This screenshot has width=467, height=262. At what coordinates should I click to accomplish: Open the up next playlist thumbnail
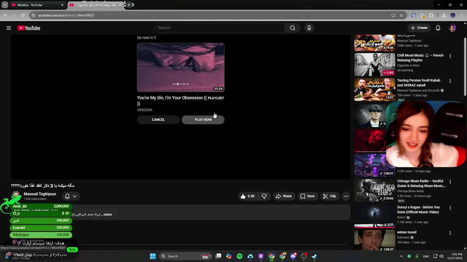pyautogui.click(x=181, y=67)
